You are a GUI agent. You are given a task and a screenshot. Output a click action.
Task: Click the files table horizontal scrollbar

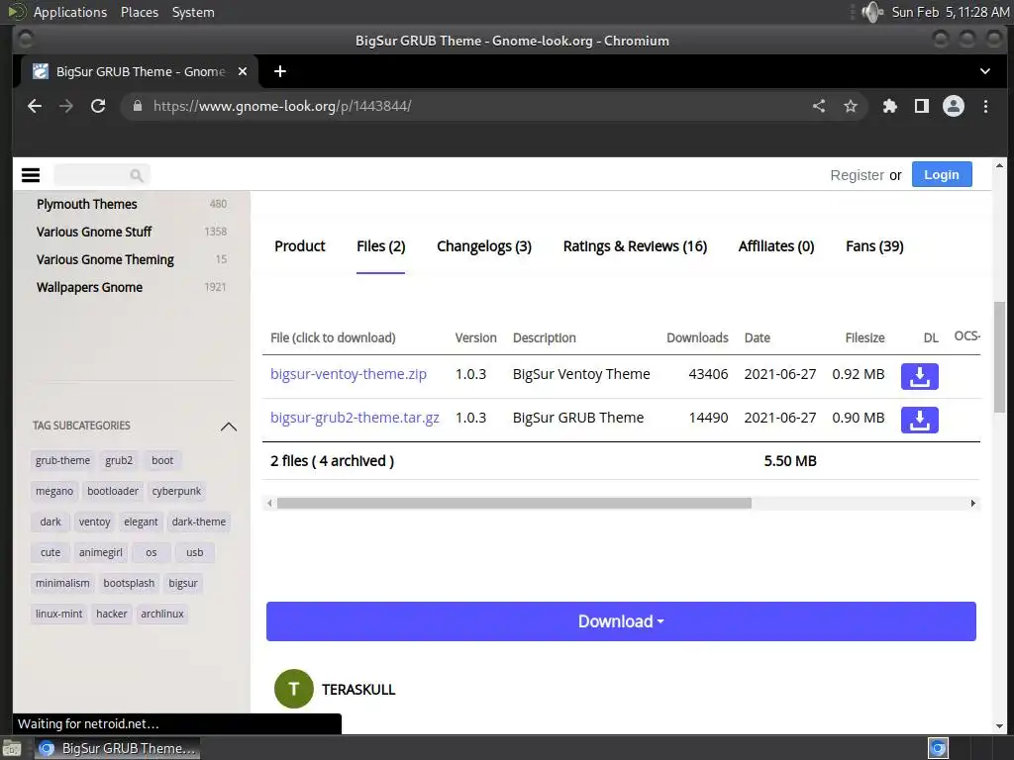(514, 503)
